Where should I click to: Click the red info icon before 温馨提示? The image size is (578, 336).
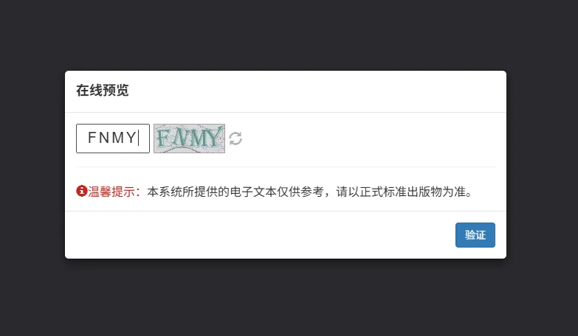point(81,191)
